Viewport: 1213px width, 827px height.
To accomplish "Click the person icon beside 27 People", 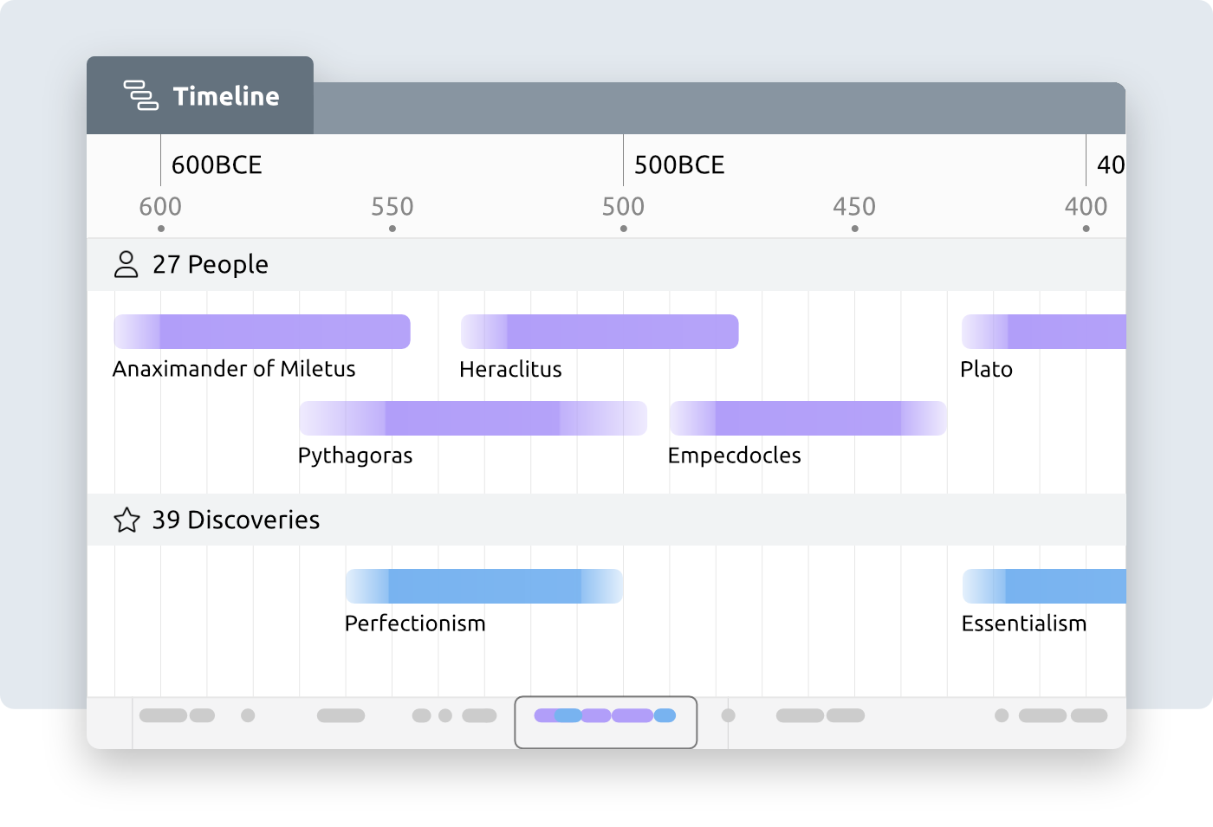I will tap(126, 264).
